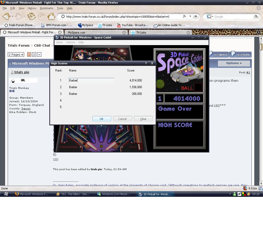The height and width of the screenshot is (246, 263).
Task: Click the rank 1 name input field
Action: (91, 80)
